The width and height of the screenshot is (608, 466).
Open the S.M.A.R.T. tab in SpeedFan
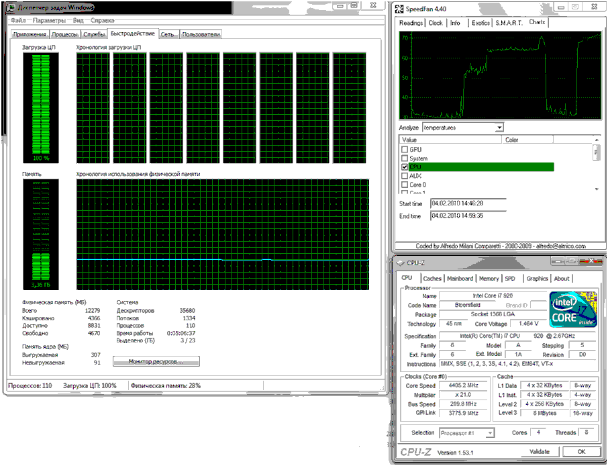(x=509, y=23)
